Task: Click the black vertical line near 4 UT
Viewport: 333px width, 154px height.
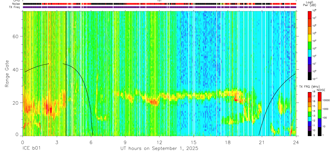Action: point(66,73)
